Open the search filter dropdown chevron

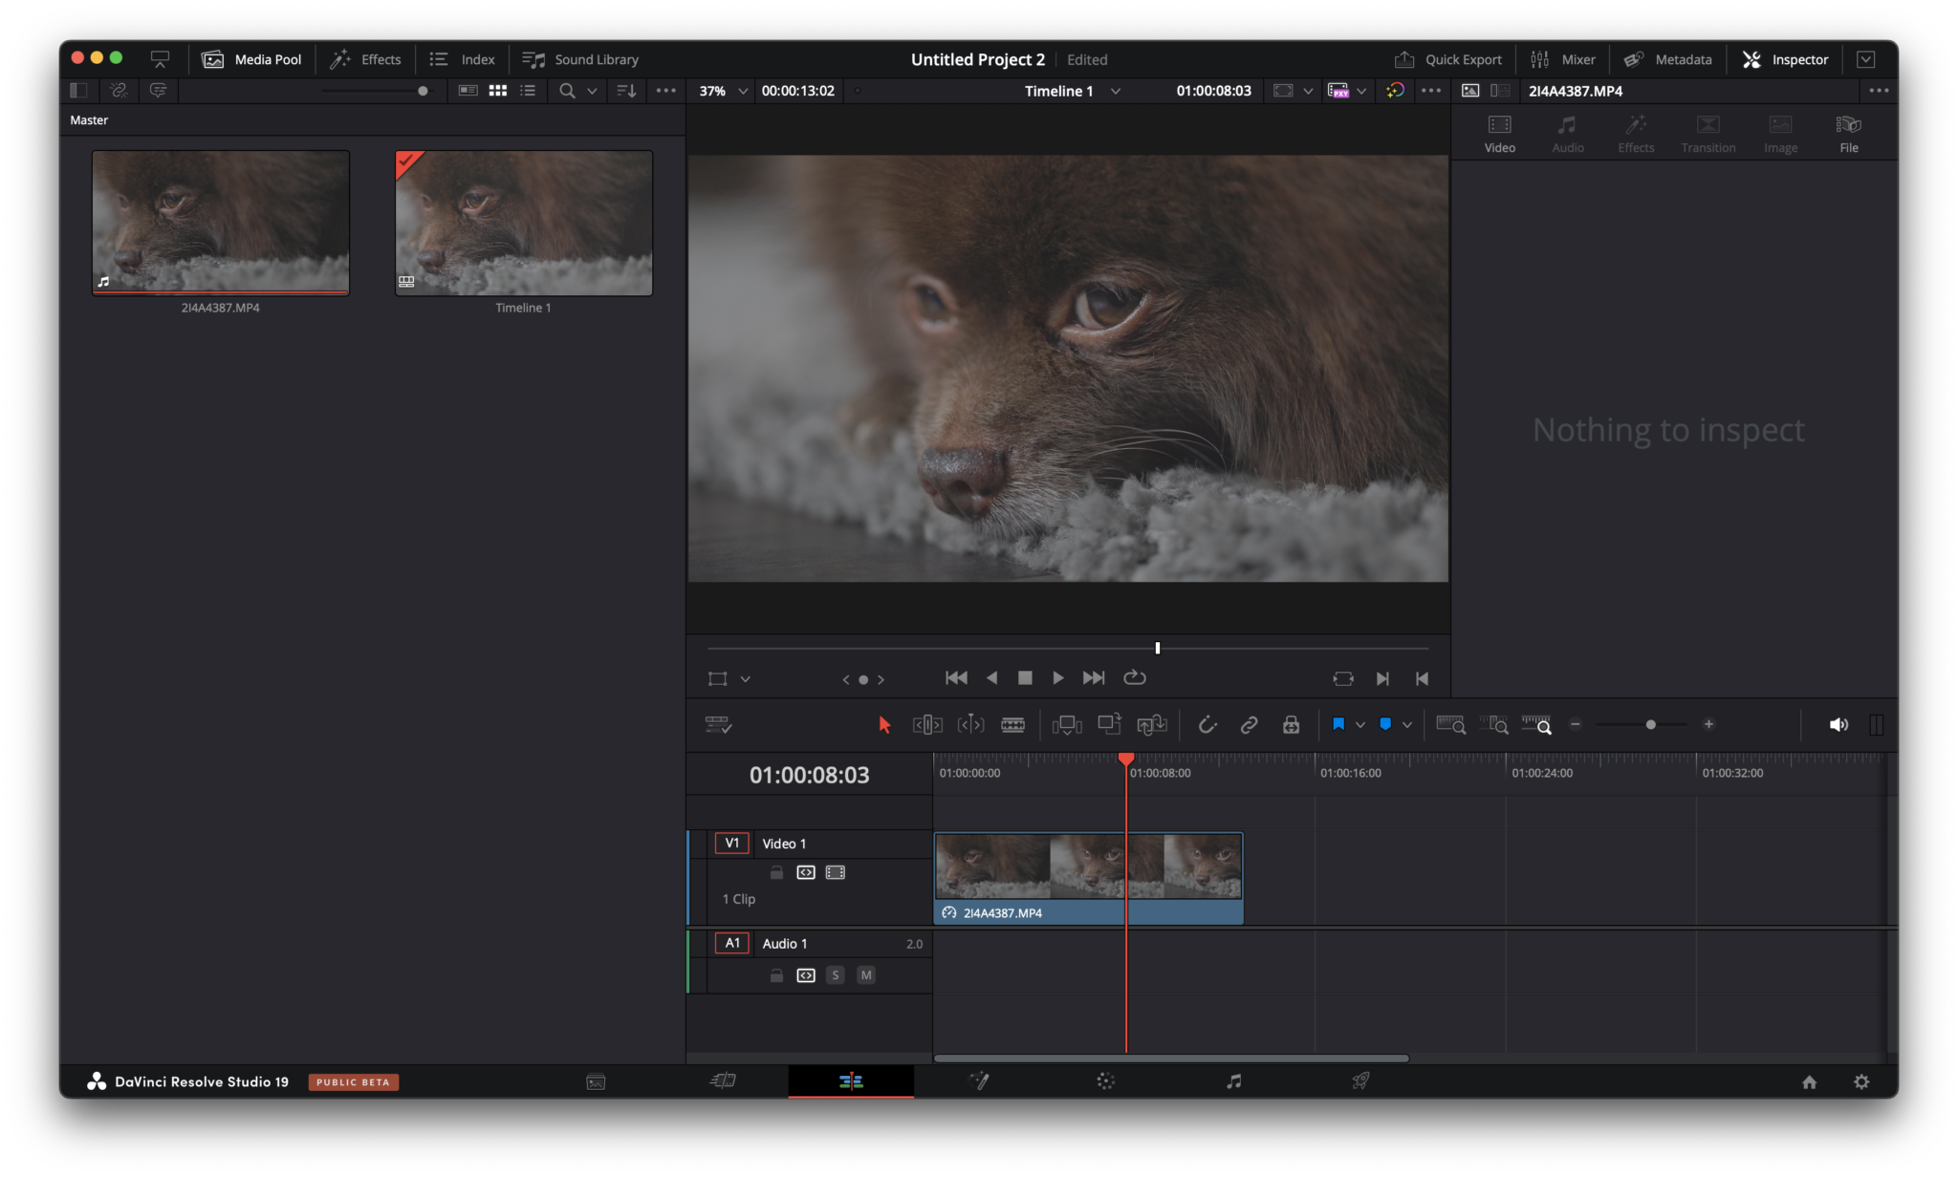point(592,91)
